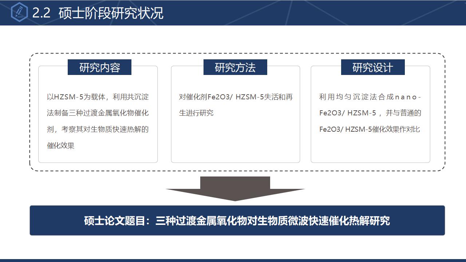Select paragraph starting 利用均匀沉淀法合成nano-
The image size is (466, 262).
(370, 113)
